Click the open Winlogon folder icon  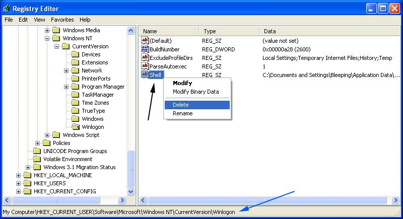[x=75, y=127]
